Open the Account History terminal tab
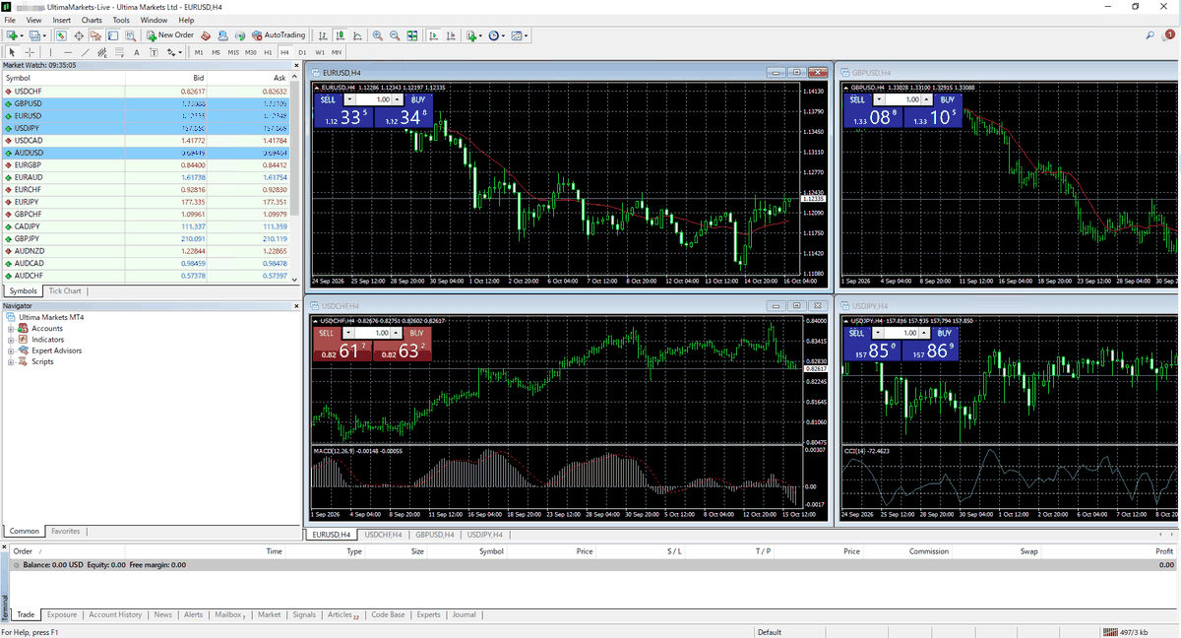 (115, 614)
